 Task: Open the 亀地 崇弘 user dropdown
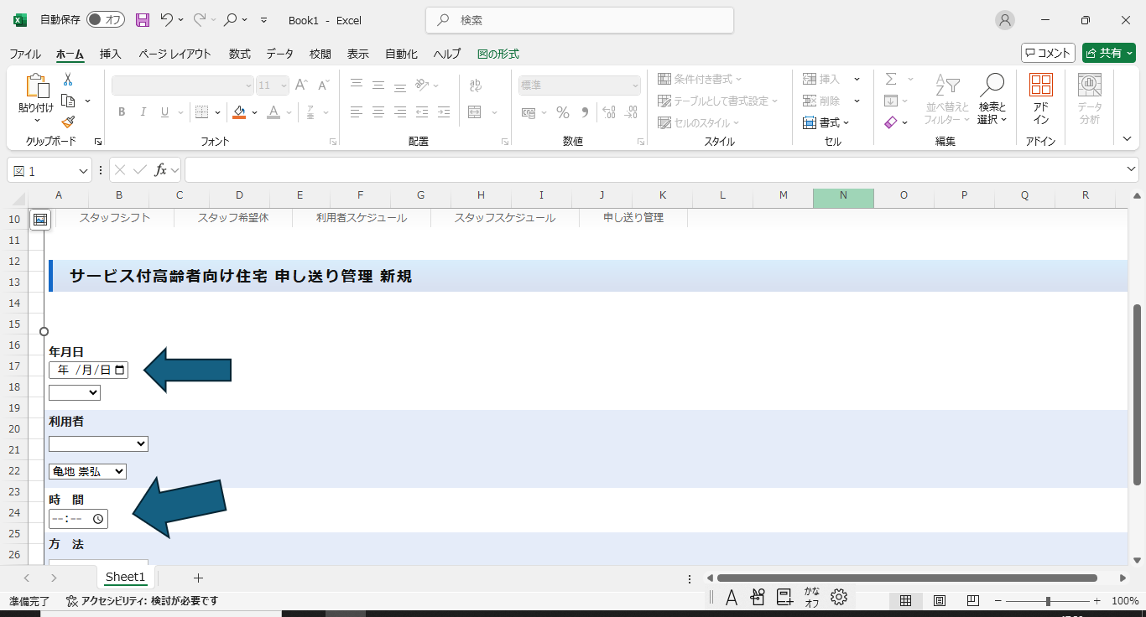(87, 472)
